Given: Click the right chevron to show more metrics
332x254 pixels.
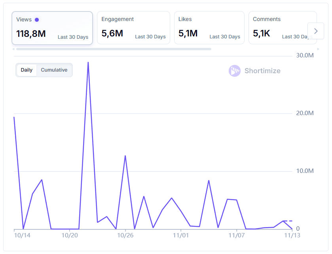Looking at the screenshot, I should 316,31.
